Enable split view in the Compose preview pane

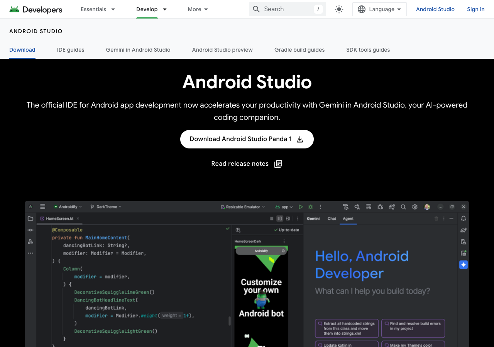click(279, 218)
